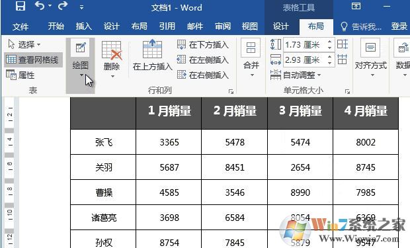Screen dimensions: 410x248
Task: Click the 合并 merge cells icon
Action: (x=251, y=48)
